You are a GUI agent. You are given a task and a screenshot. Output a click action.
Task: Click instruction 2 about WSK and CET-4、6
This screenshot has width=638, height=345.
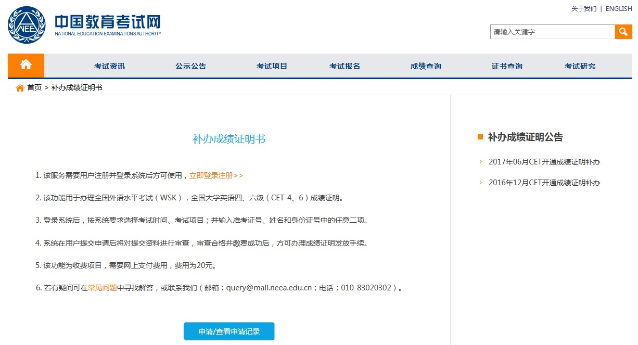[x=190, y=198]
